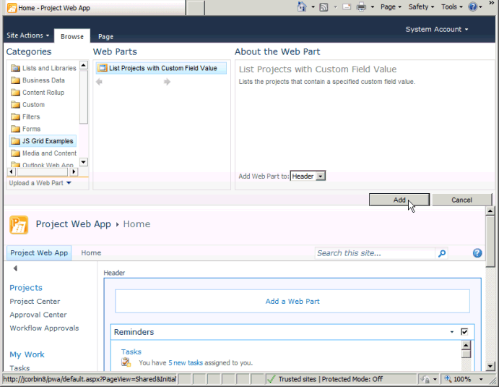Click the zoom magnifier icon in status bar
Image resolution: width=499 pixels, height=387 pixels.
[448, 379]
